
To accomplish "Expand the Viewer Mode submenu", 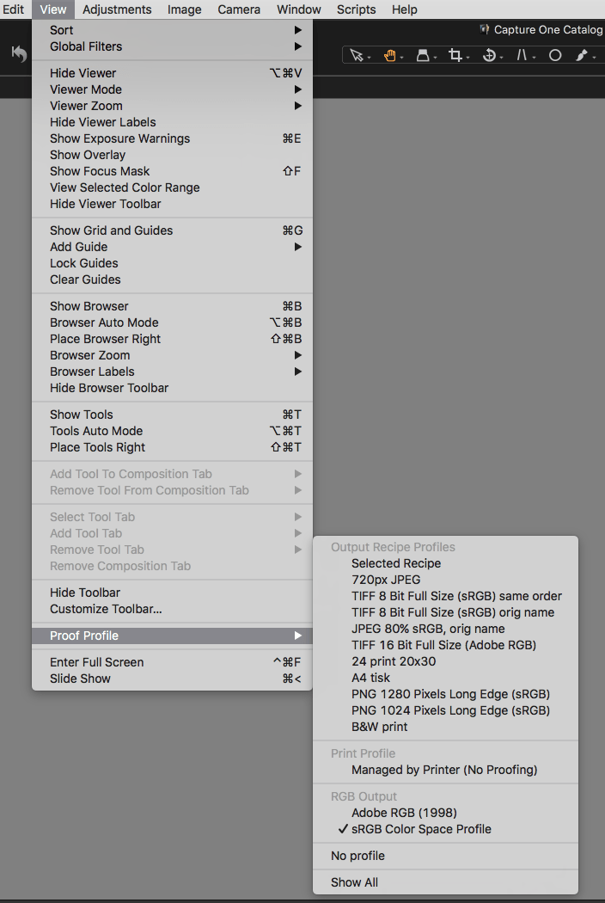I will (x=173, y=89).
